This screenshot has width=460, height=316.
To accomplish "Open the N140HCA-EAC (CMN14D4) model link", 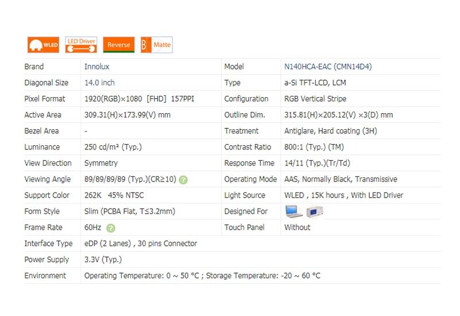I will point(328,67).
